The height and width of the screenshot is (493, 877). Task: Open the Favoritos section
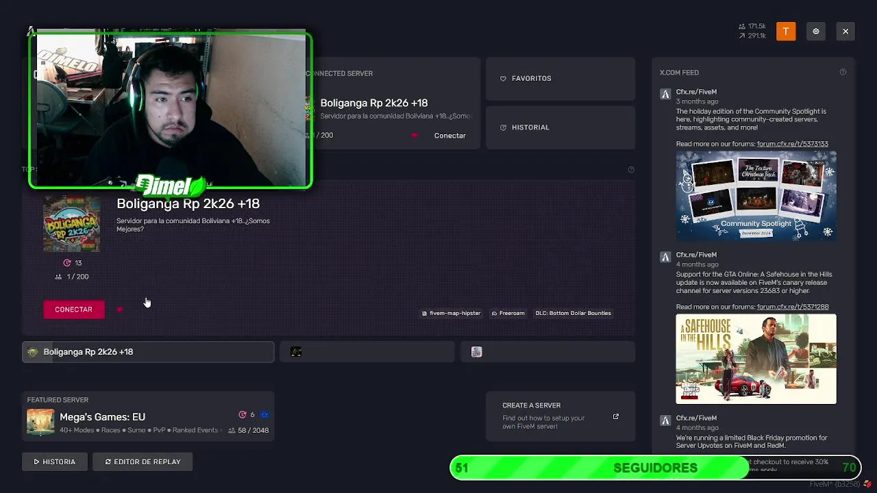coord(560,78)
